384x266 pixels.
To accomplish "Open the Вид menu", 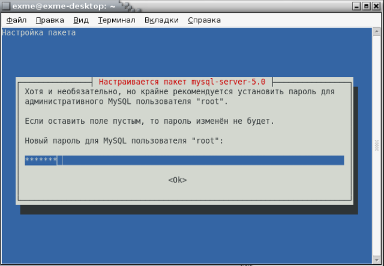I will [81, 20].
